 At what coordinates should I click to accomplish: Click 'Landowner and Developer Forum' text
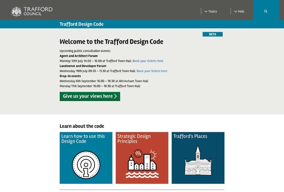(x=83, y=66)
